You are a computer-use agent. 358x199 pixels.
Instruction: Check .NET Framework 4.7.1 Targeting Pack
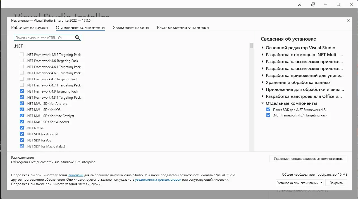[22, 85]
